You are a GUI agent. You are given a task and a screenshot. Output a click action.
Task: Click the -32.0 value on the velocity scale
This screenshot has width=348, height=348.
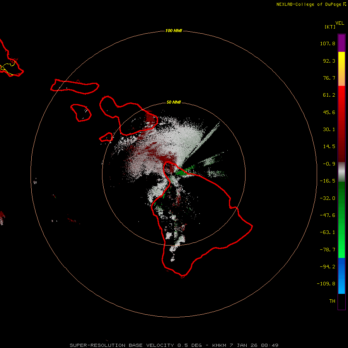(328, 198)
